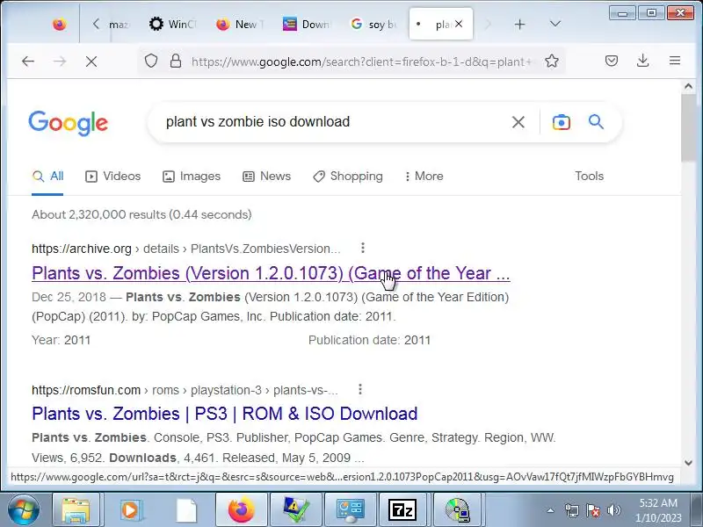Bookmark this page with the star
Viewport: 703px width, 527px height.
pyautogui.click(x=552, y=61)
